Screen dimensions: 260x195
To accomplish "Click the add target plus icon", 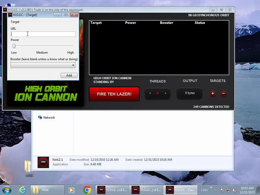I will [x=213, y=93].
